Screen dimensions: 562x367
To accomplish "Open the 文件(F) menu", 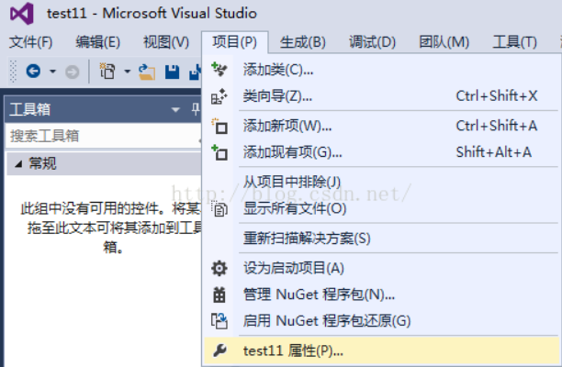I will click(30, 42).
